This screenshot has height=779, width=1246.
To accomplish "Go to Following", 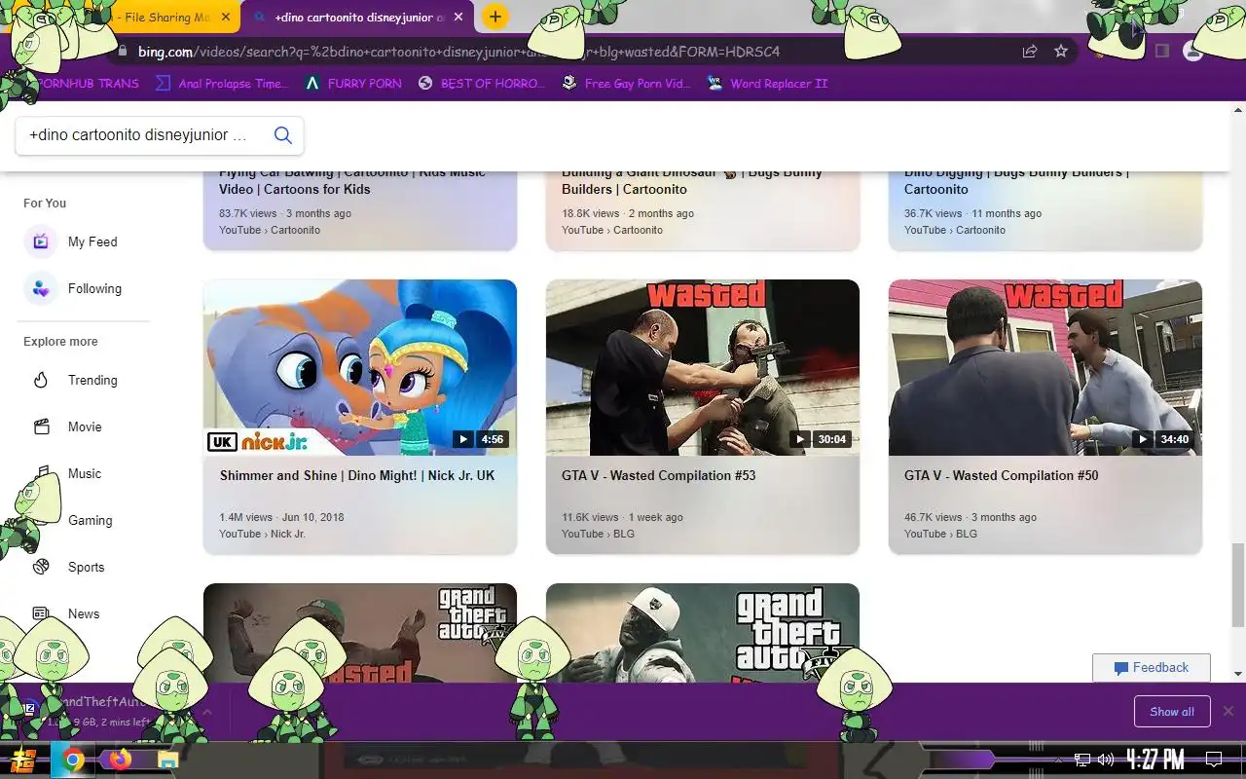I will click(94, 288).
